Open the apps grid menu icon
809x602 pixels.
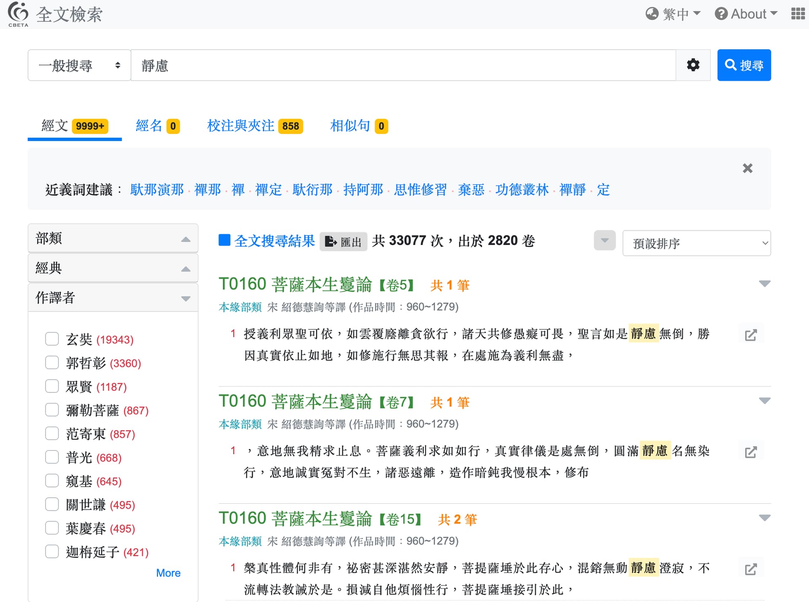pyautogui.click(x=797, y=14)
